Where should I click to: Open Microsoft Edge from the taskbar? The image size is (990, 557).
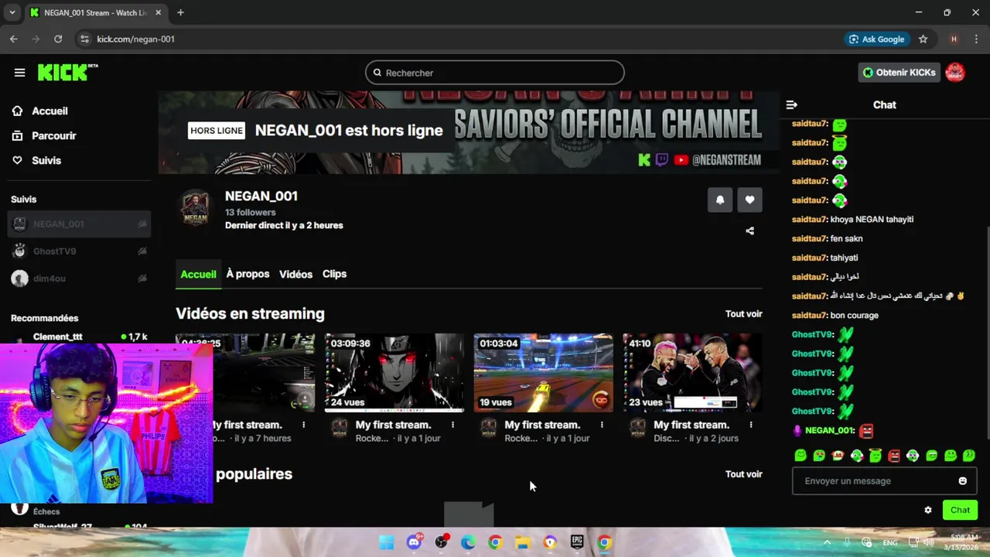click(469, 542)
